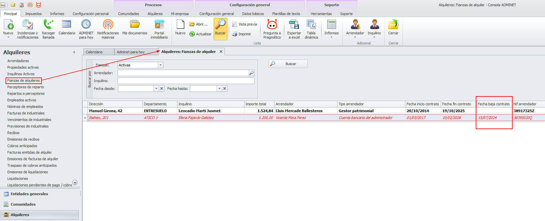Screen dimensions: 545x221
Task: Sort by Importe total column header
Action: tap(259, 104)
